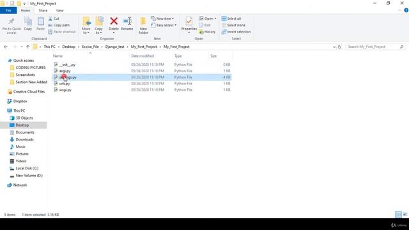Click the Rename icon

127,21
